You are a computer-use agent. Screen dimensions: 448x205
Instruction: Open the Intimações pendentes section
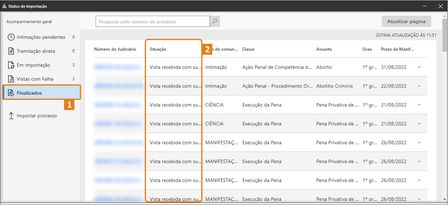pyautogui.click(x=41, y=37)
